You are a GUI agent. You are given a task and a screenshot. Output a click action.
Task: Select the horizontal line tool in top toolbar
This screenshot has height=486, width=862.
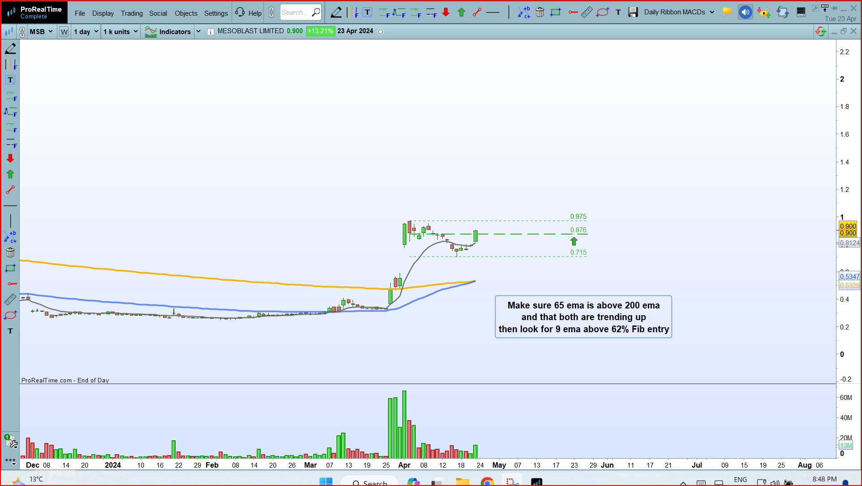(493, 13)
